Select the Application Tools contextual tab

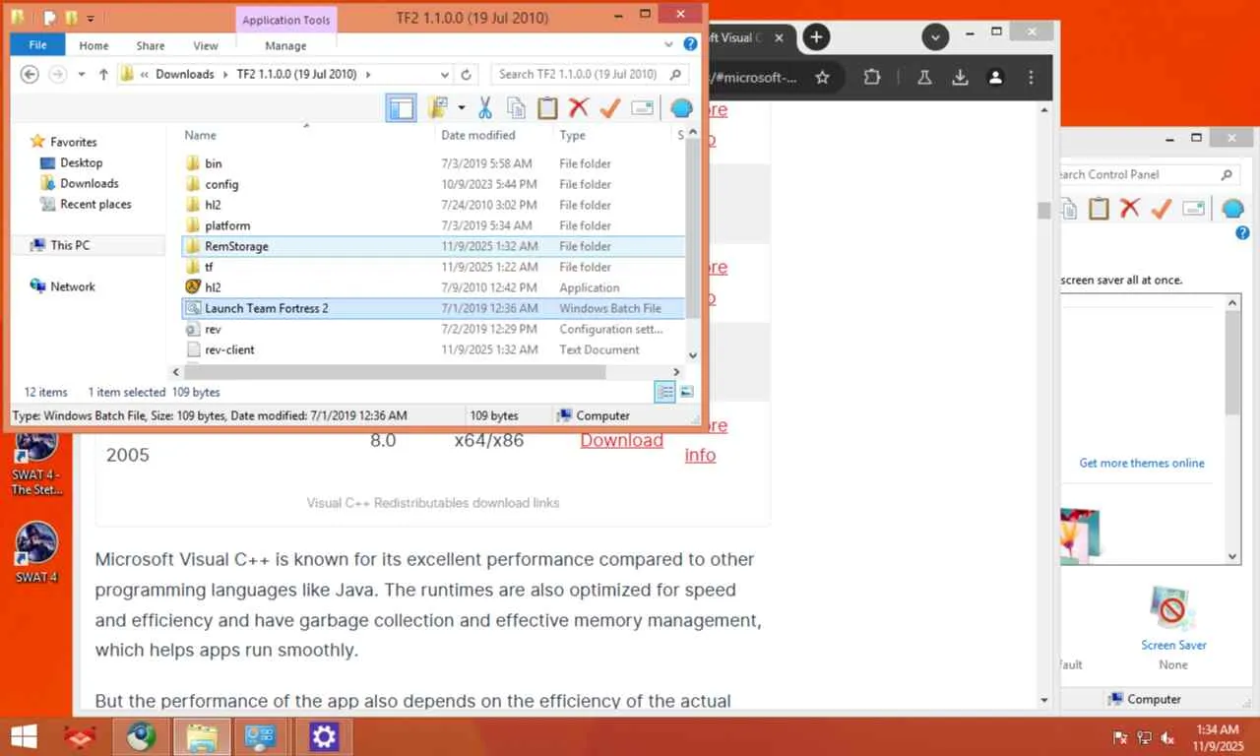tap(287, 21)
